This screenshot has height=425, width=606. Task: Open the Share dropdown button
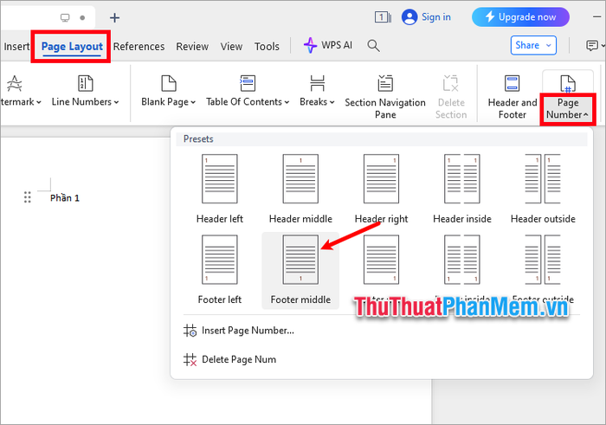point(533,45)
